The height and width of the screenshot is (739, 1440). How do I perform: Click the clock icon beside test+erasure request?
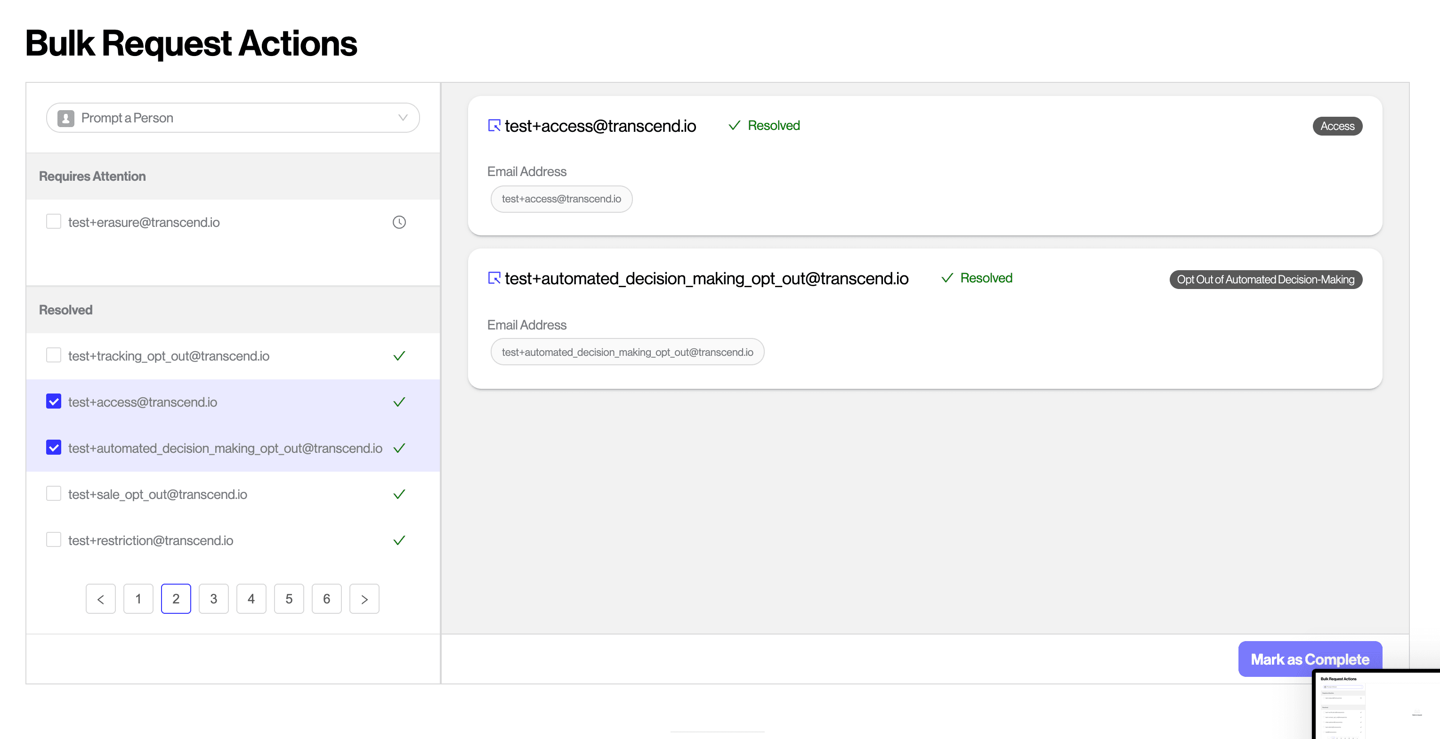click(398, 222)
